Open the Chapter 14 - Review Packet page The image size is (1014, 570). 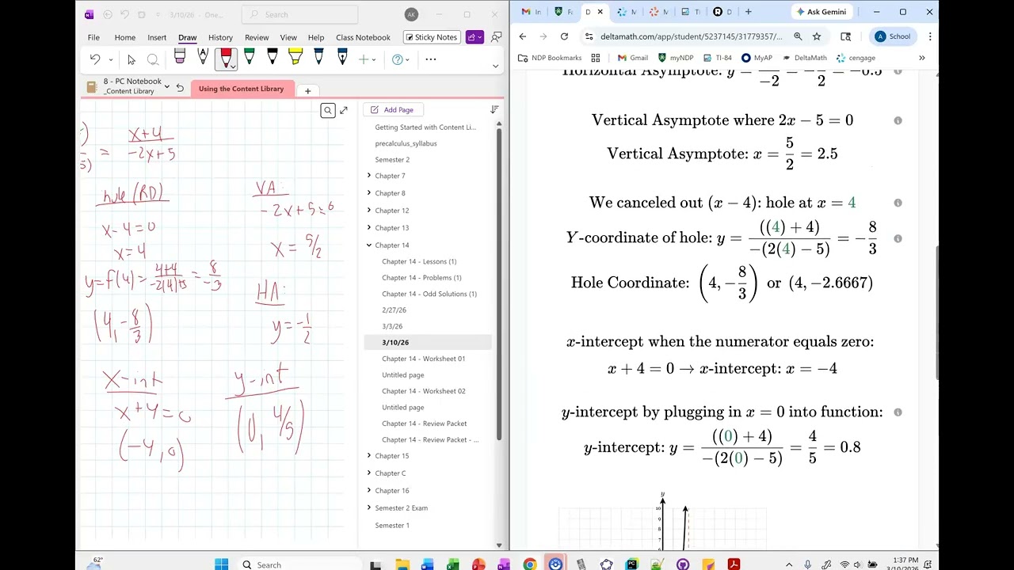[425, 424]
